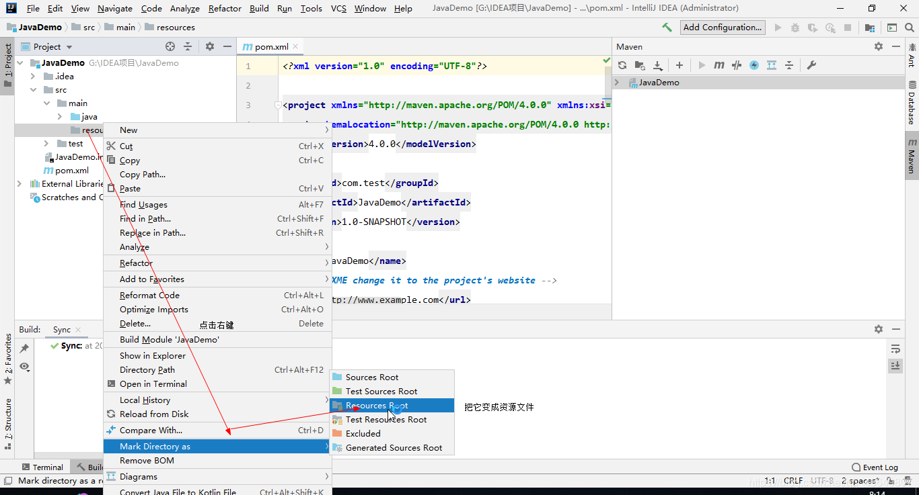Reimport all Maven projects icon
Image resolution: width=919 pixels, height=495 pixels.
[622, 65]
